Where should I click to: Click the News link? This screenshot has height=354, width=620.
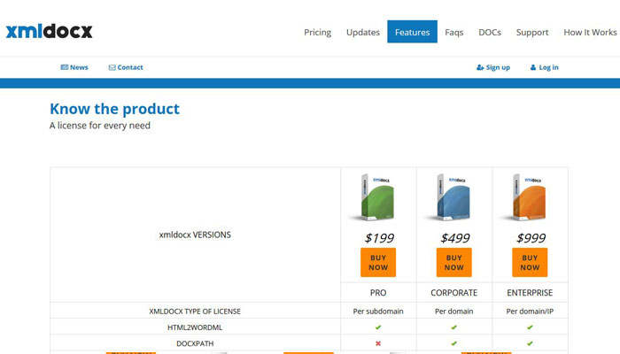74,67
